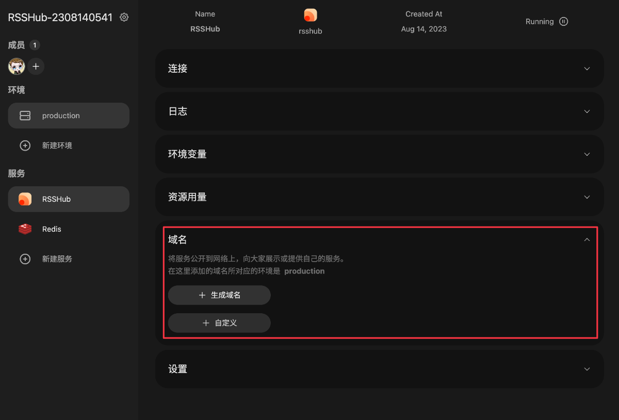Click the plus icon beside 新建环境
Image resolution: width=619 pixels, height=420 pixels.
pyautogui.click(x=25, y=146)
